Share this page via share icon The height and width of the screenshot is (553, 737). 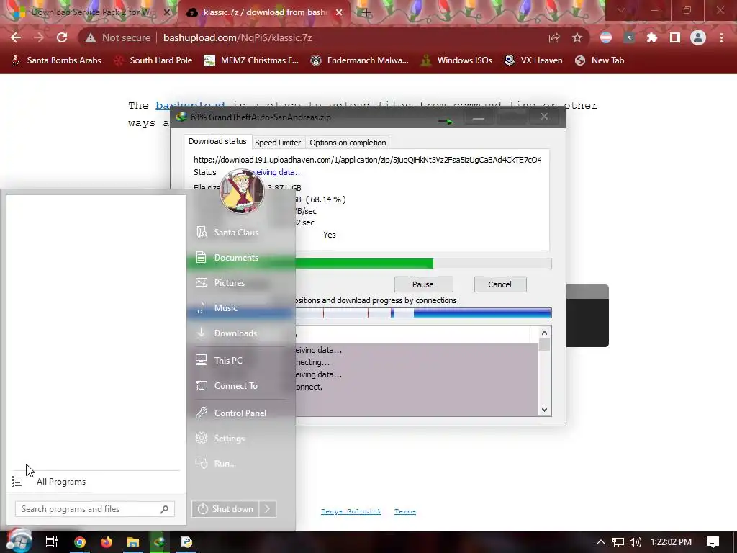tap(554, 37)
